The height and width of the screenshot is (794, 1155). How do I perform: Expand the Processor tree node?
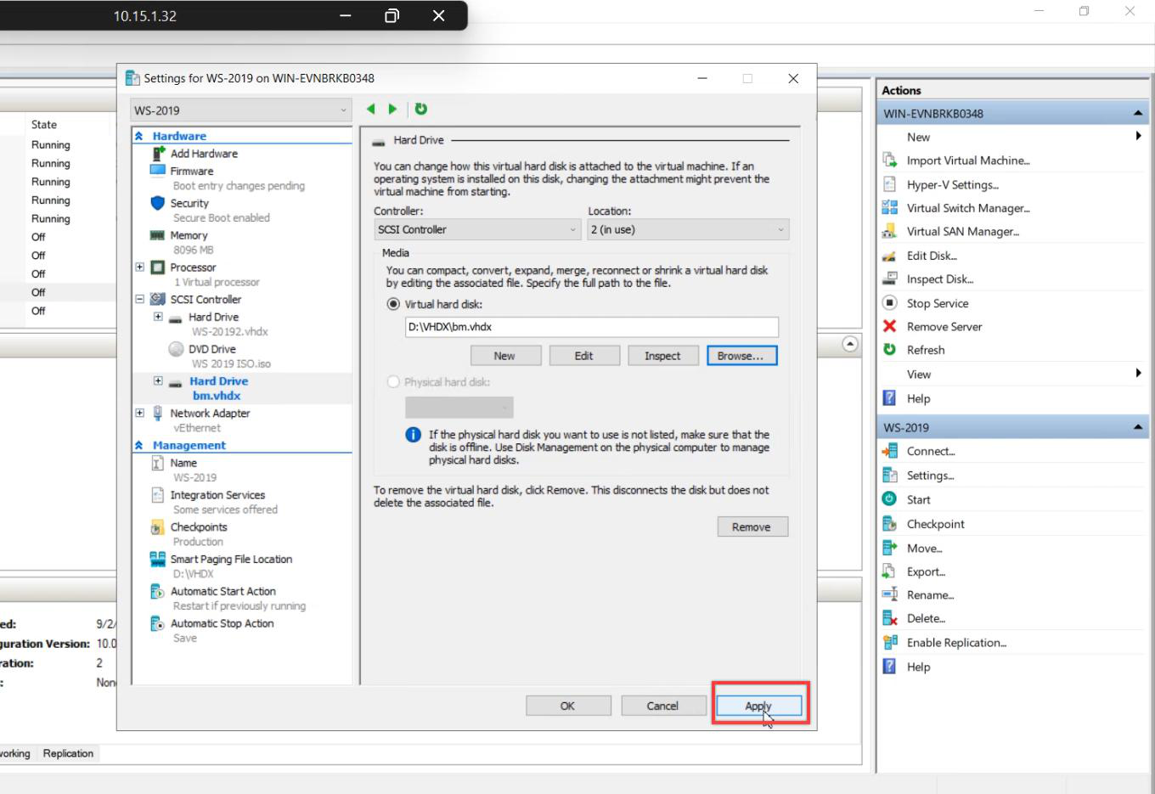click(x=139, y=267)
